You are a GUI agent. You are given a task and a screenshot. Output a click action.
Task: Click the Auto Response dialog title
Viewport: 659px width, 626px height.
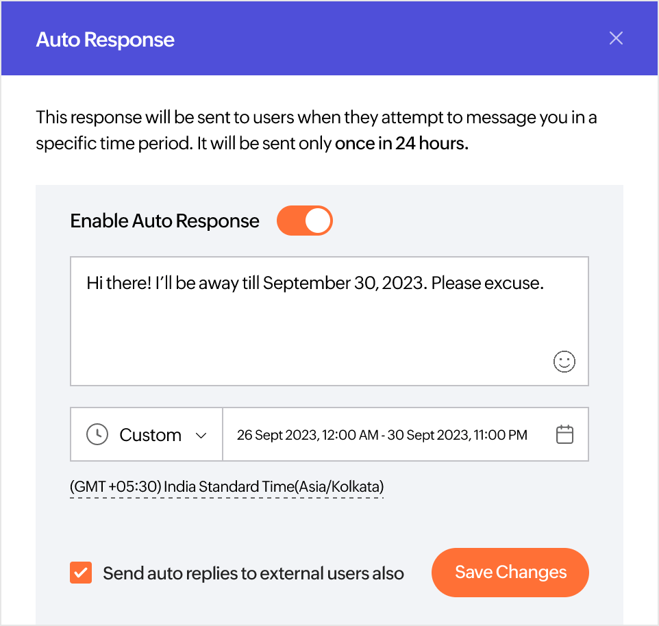105,40
